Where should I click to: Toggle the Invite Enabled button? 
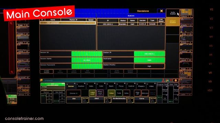click(173, 13)
